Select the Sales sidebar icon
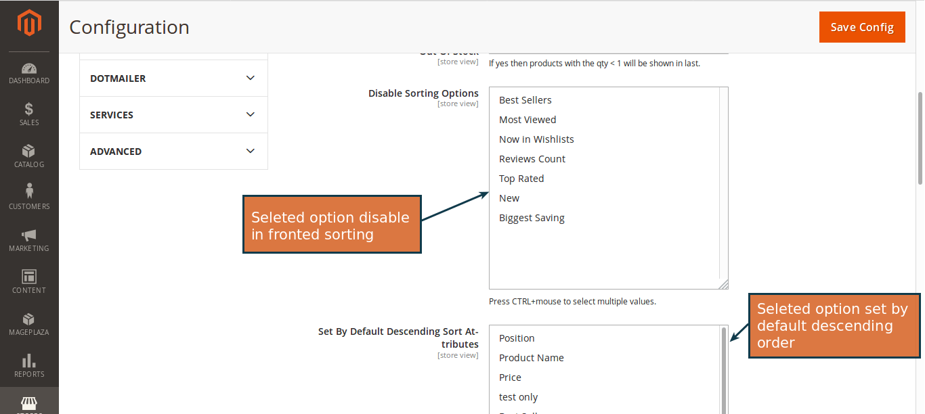Image resolution: width=925 pixels, height=414 pixels. pos(29,113)
